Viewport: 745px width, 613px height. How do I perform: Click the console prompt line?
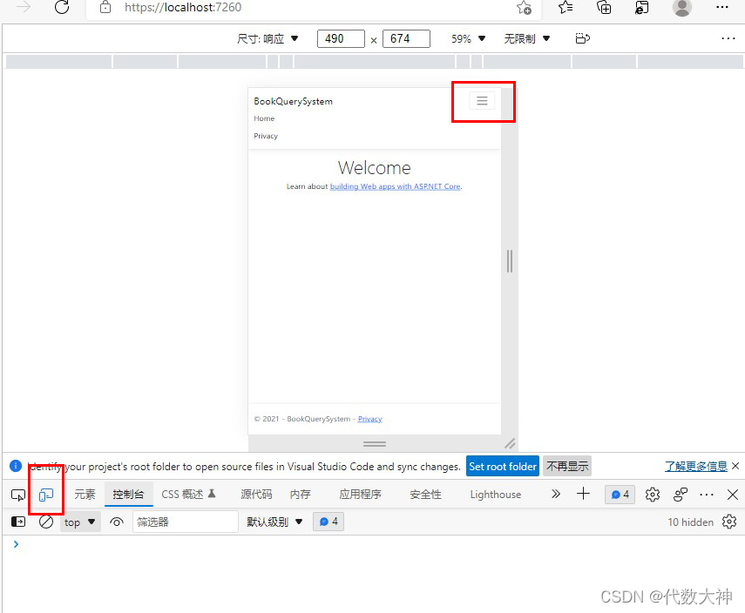pos(374,544)
